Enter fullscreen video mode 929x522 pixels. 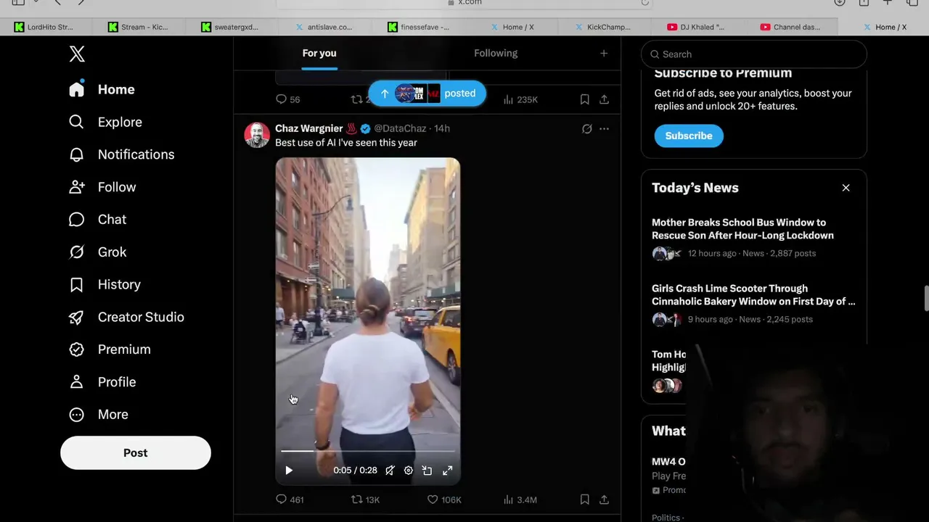(x=448, y=471)
